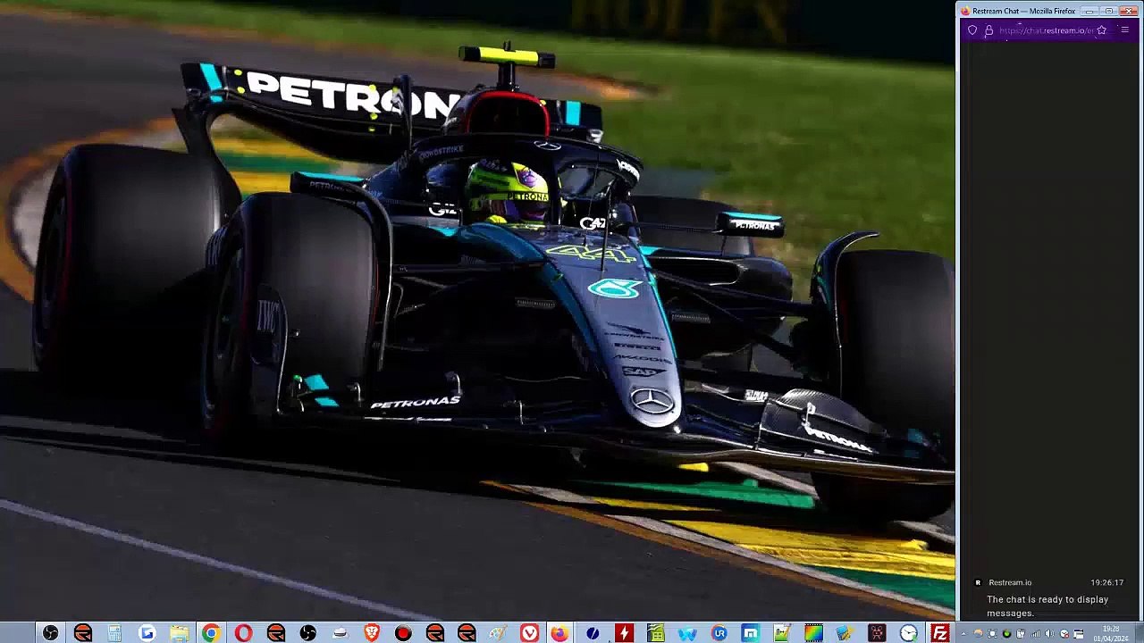
Task: Switch to Firefox on the taskbar
Action: 559,633
